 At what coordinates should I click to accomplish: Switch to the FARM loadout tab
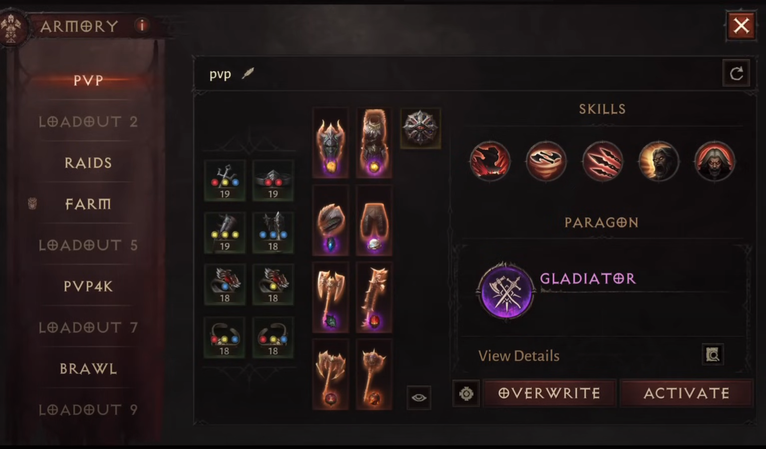click(88, 204)
